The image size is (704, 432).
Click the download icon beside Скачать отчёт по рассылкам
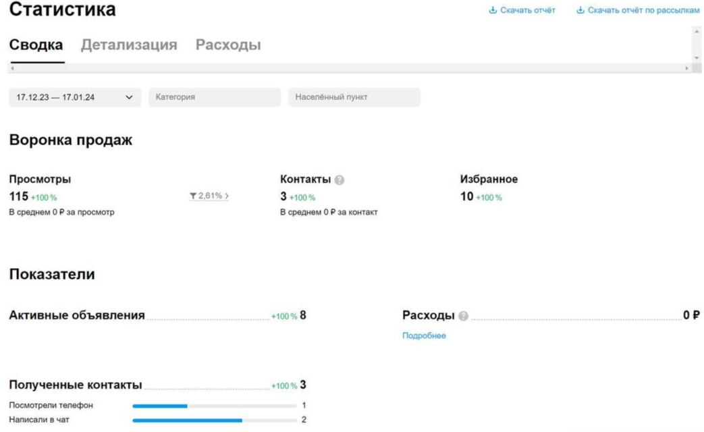[580, 10]
